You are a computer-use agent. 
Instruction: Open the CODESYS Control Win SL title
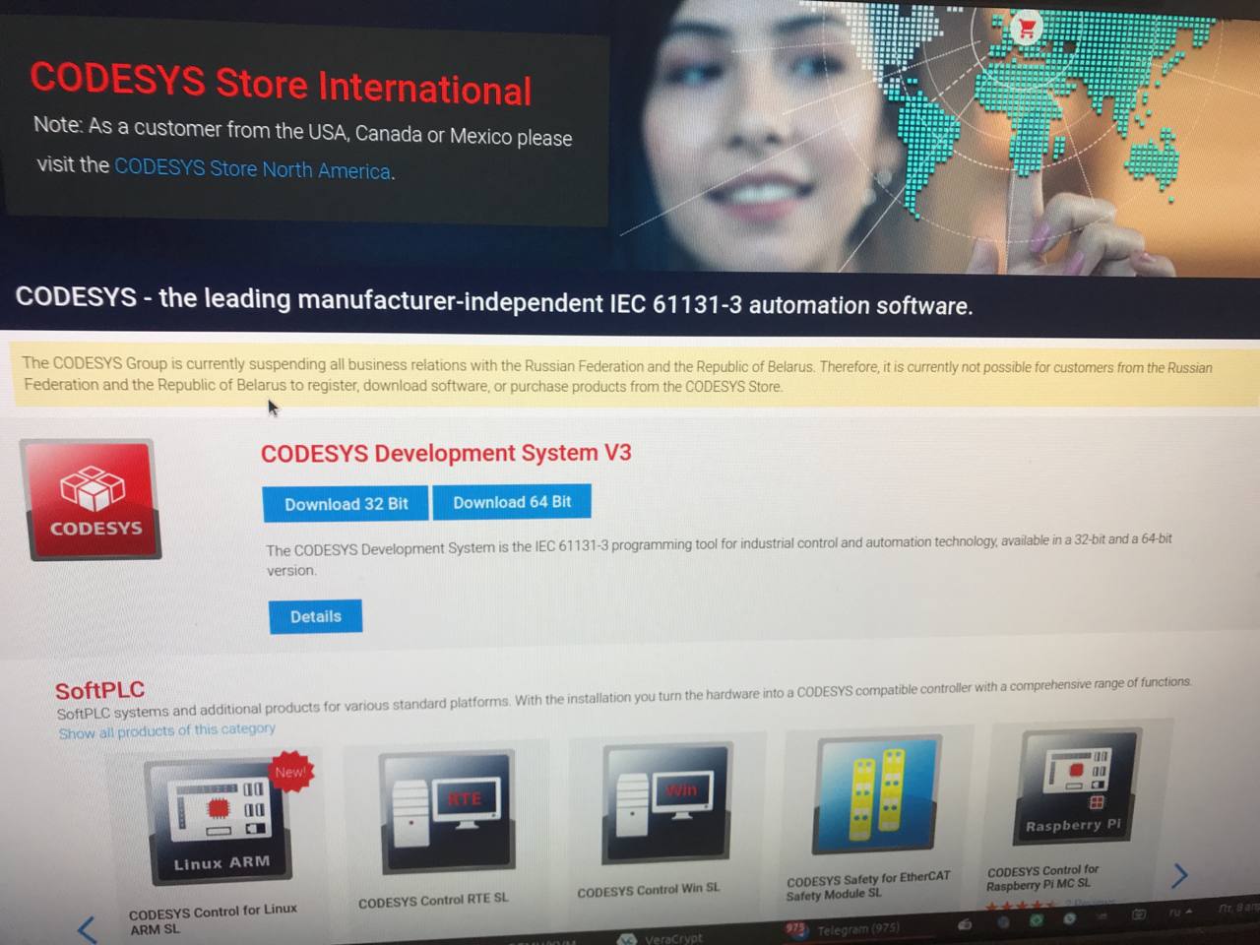(x=648, y=890)
